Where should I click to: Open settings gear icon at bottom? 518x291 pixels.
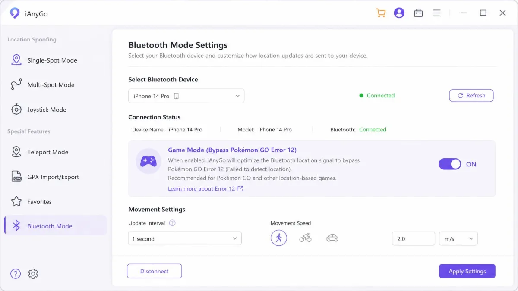click(33, 274)
